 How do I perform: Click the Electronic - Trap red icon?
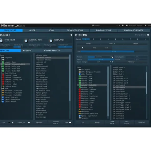tap(80, 107)
